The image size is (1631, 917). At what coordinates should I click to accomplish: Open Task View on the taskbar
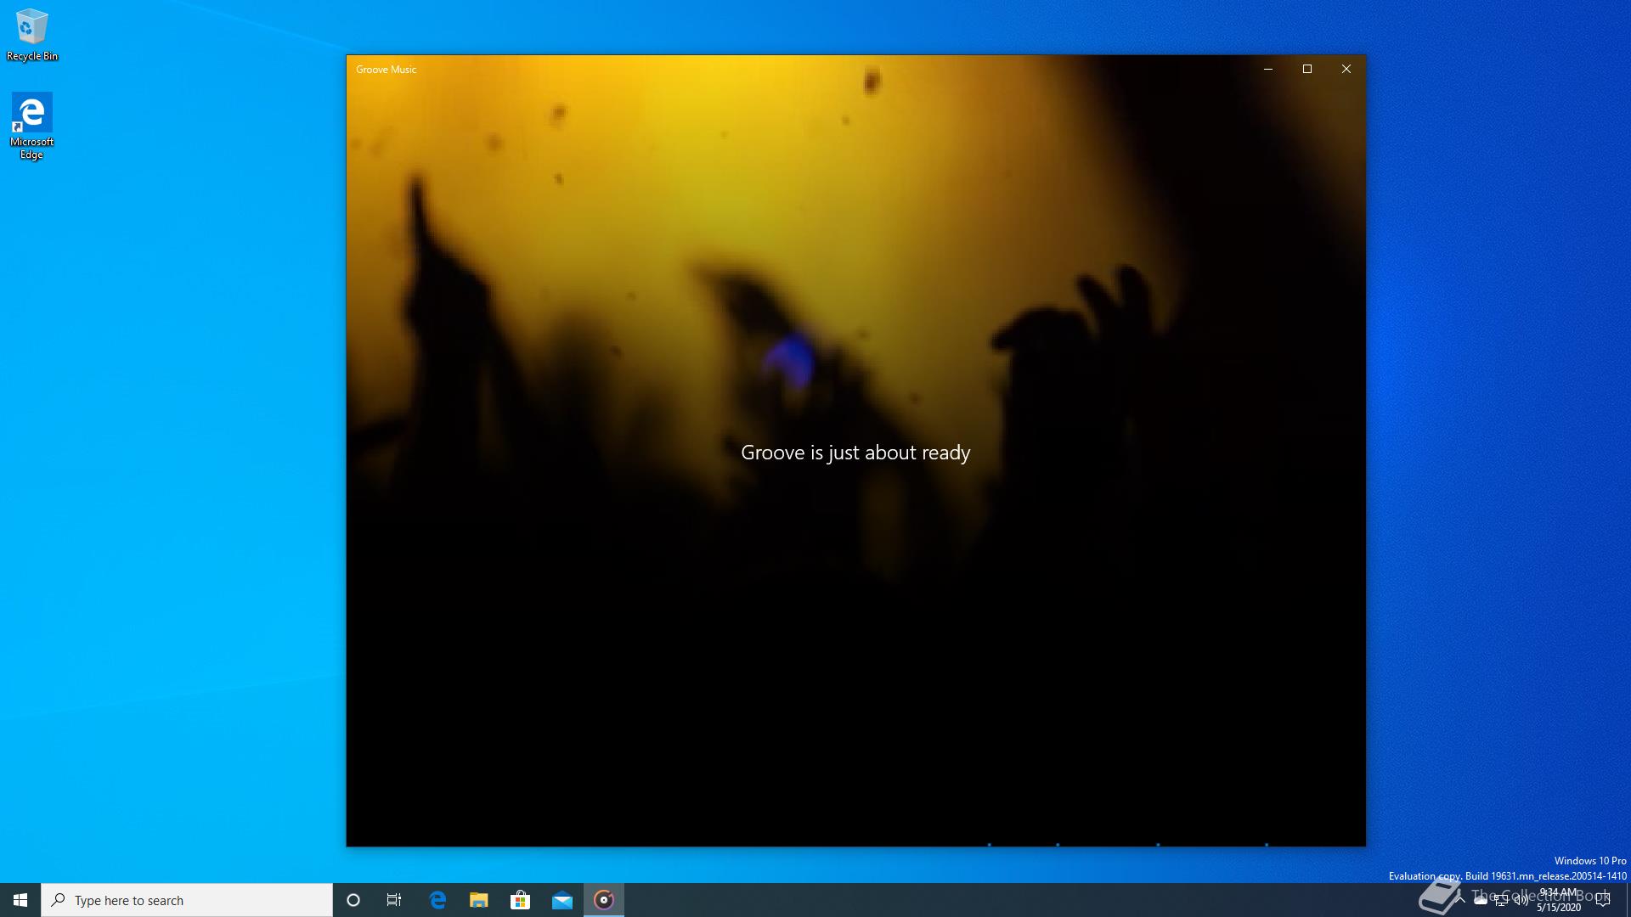click(x=394, y=900)
